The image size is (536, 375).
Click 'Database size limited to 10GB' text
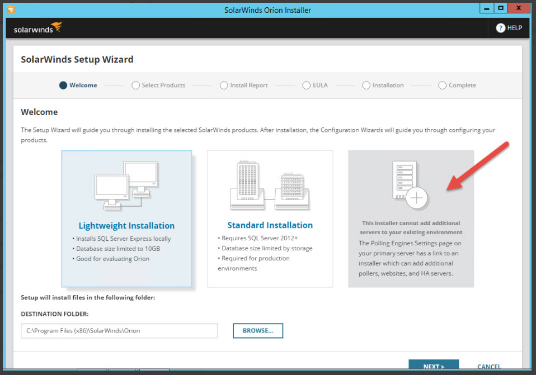point(118,249)
